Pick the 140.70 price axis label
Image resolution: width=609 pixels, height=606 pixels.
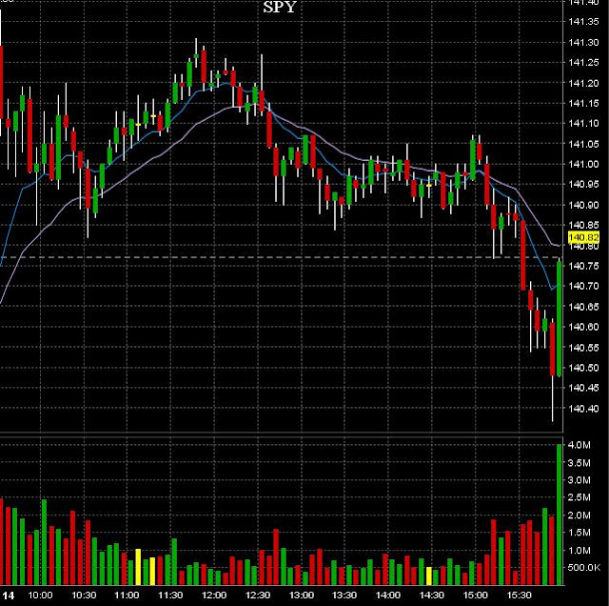(583, 286)
